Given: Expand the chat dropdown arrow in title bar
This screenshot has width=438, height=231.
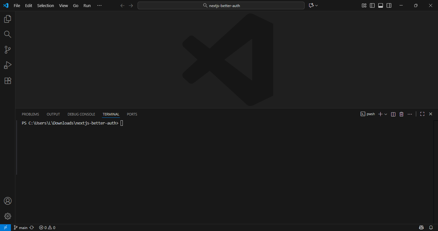Looking at the screenshot, I should pyautogui.click(x=316, y=5).
